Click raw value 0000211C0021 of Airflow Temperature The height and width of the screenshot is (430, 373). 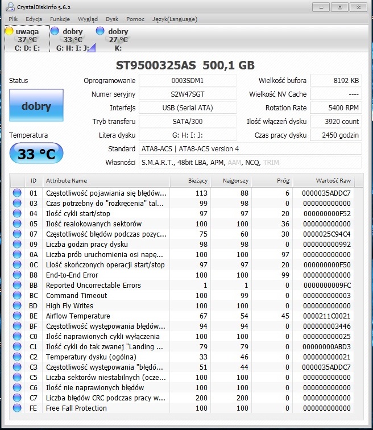[x=327, y=316]
